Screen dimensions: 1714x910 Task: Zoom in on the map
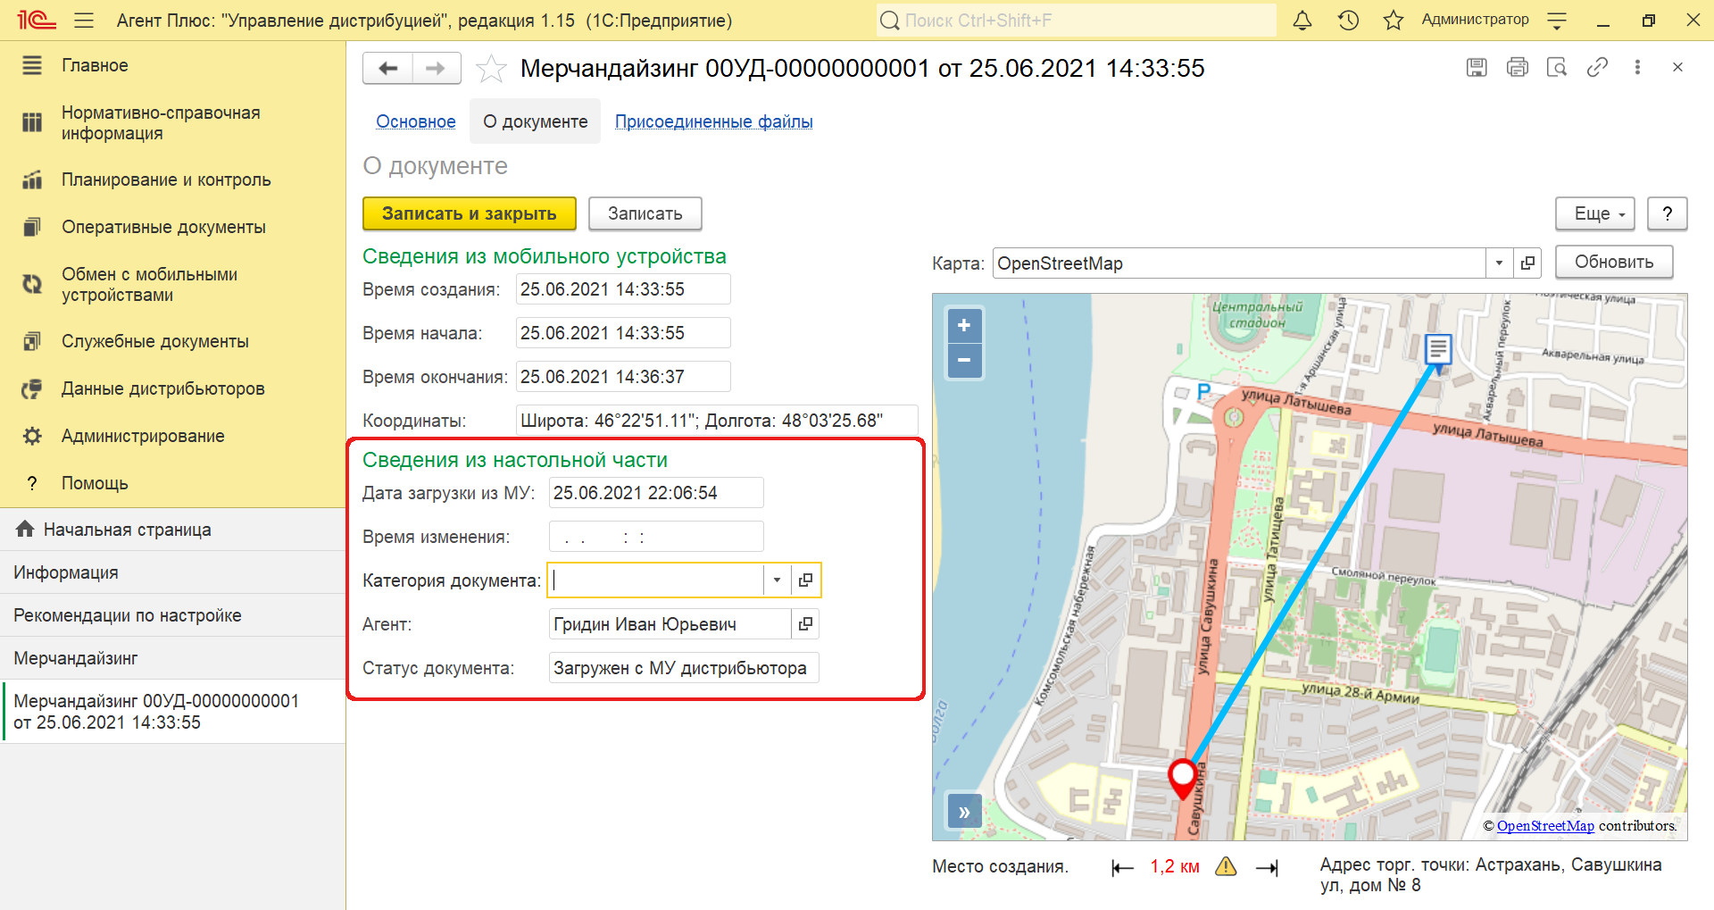pyautogui.click(x=964, y=326)
